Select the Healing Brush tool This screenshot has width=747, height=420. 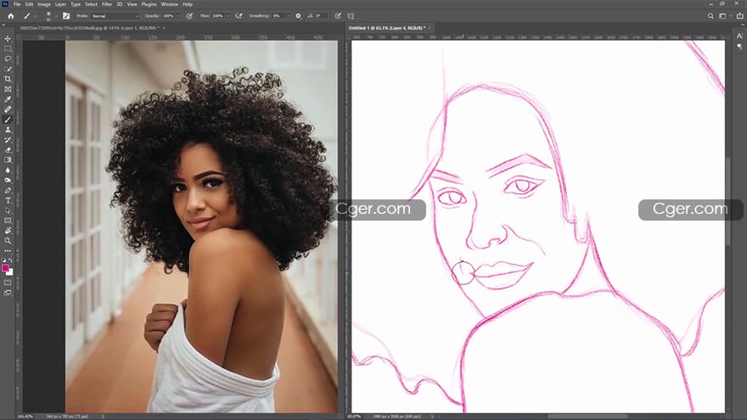click(8, 109)
